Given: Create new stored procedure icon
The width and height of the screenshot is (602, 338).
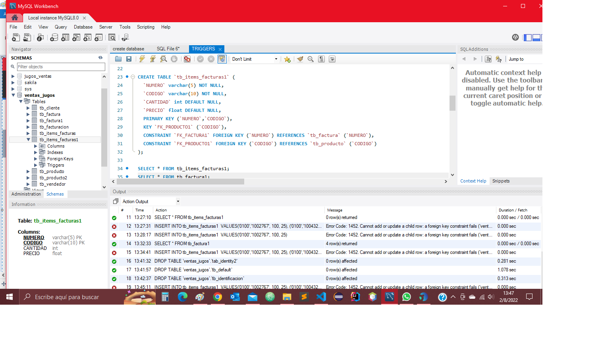Looking at the screenshot, I should (x=87, y=37).
